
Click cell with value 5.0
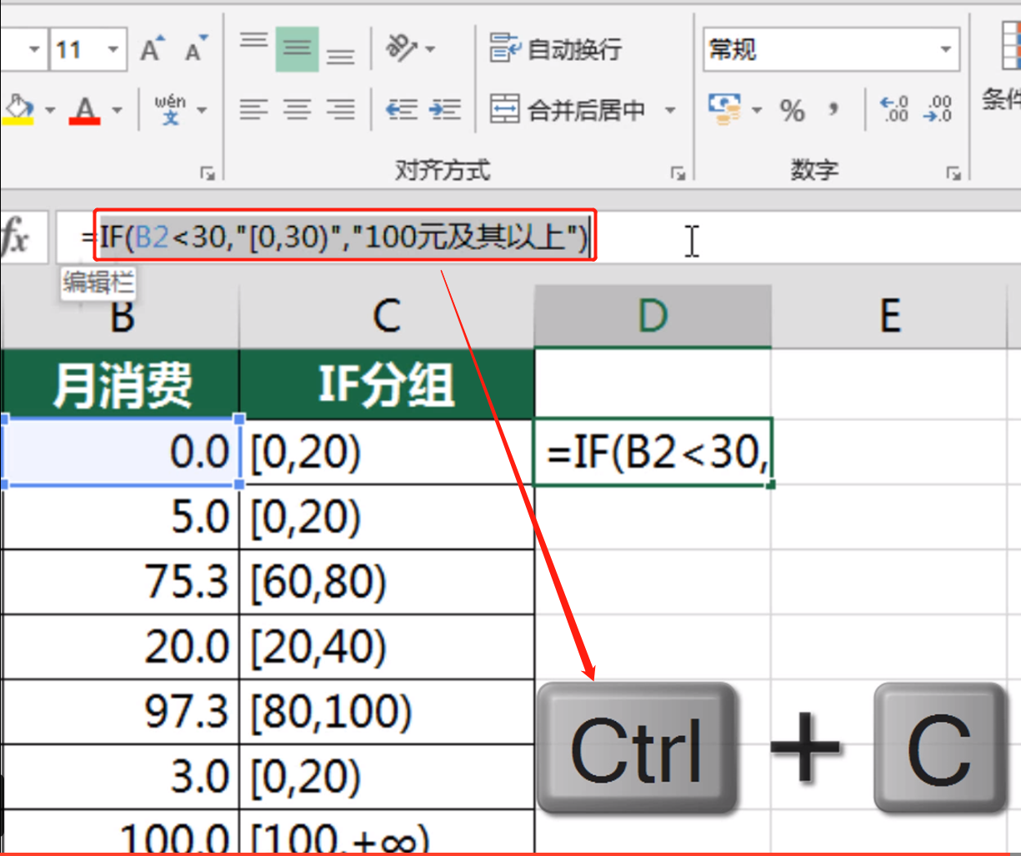(122, 517)
